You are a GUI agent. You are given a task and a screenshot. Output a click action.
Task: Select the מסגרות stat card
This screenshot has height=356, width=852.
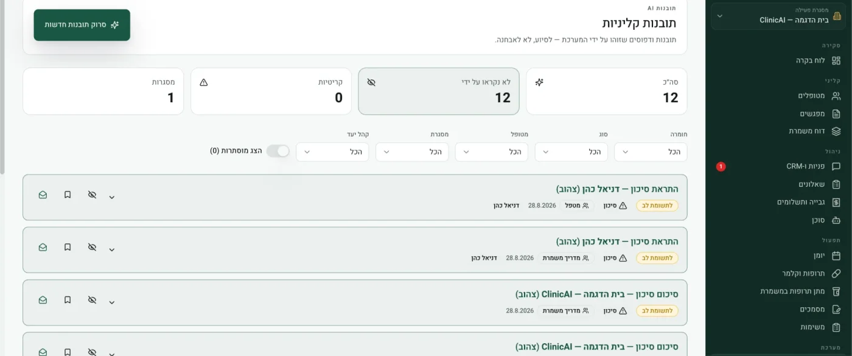coord(103,91)
